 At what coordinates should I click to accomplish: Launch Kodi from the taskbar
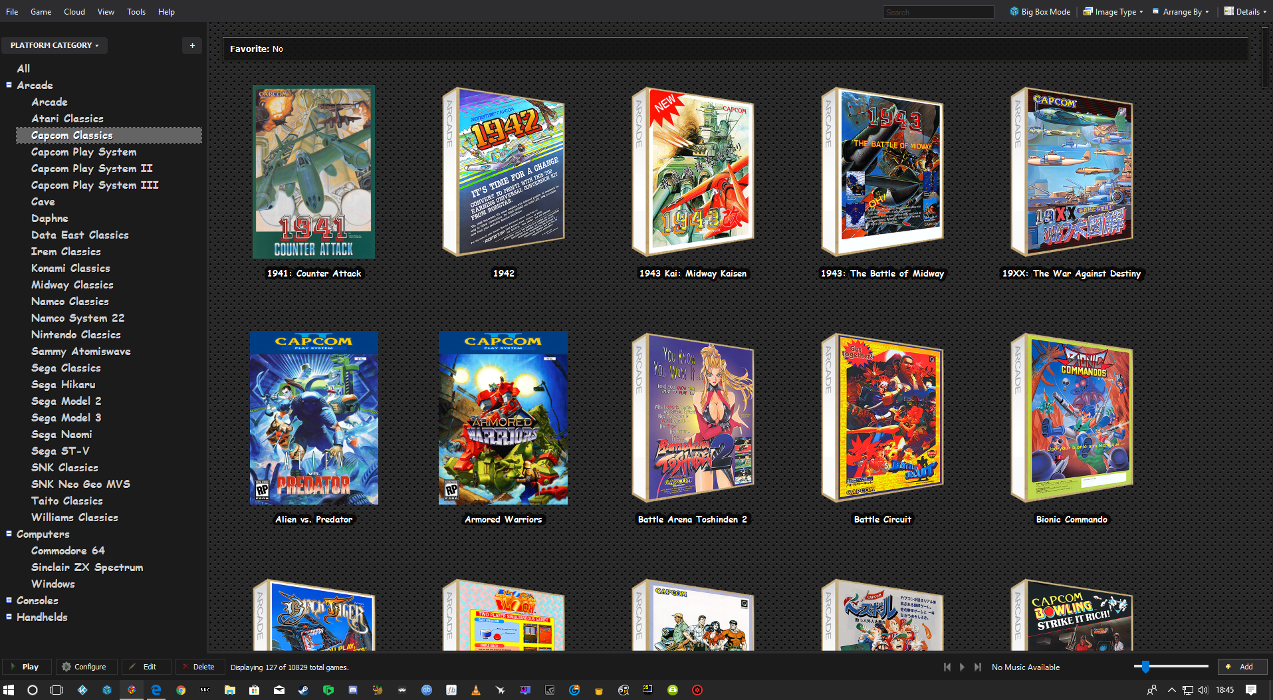click(82, 690)
